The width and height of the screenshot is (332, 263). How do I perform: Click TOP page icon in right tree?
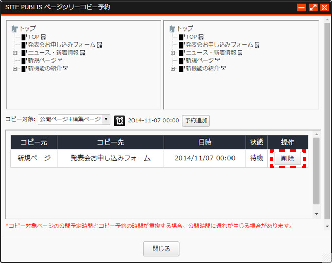pyautogui.click(x=181, y=37)
